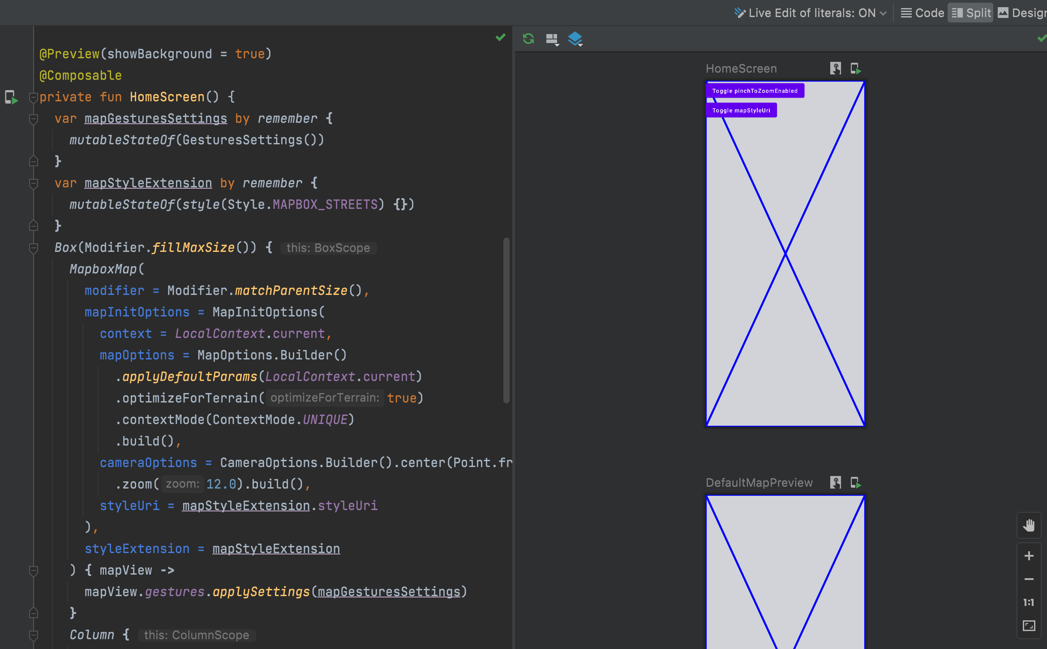The height and width of the screenshot is (649, 1047).
Task: Switch to Split view mode
Action: [971, 13]
